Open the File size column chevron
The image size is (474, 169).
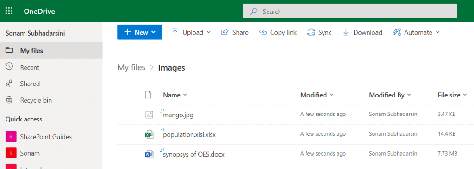coord(465,95)
